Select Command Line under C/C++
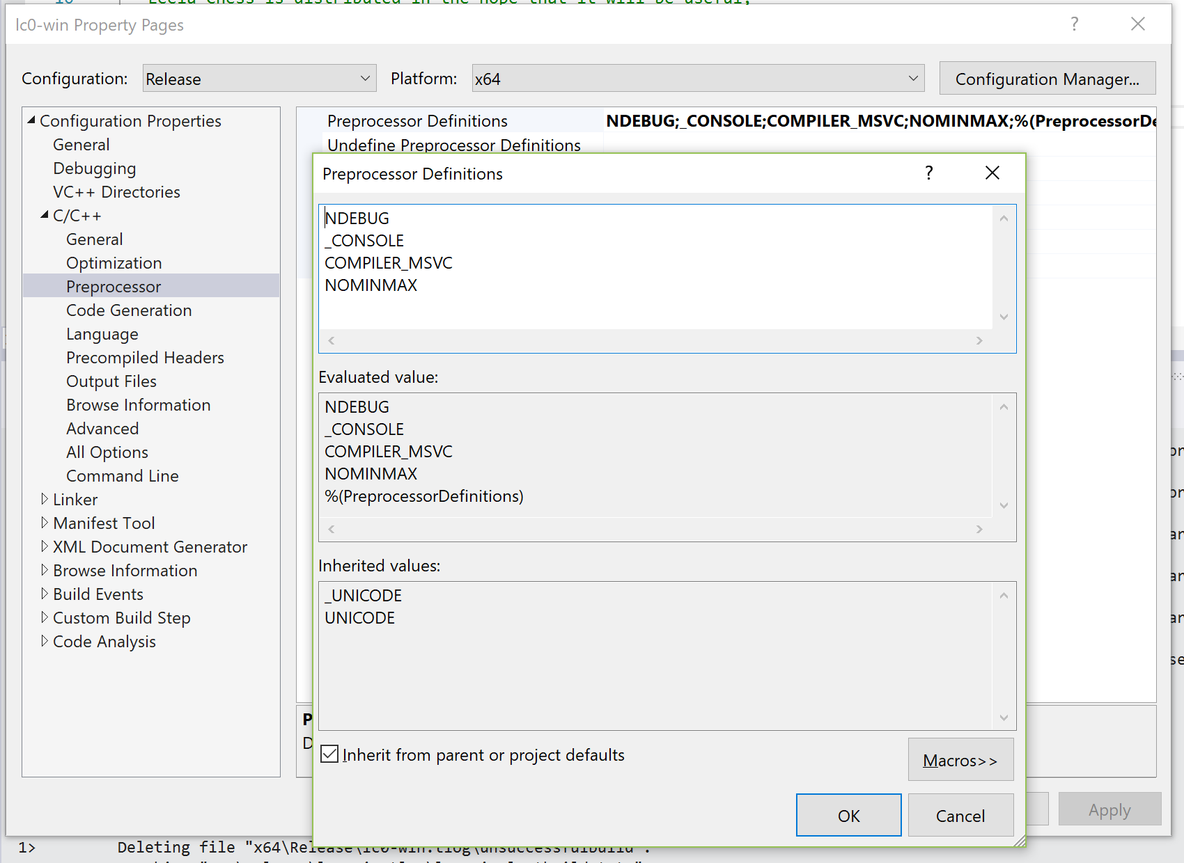 click(x=122, y=475)
